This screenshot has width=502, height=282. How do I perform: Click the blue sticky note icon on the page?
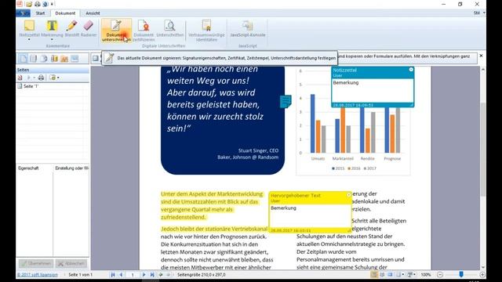pyautogui.click(x=286, y=101)
